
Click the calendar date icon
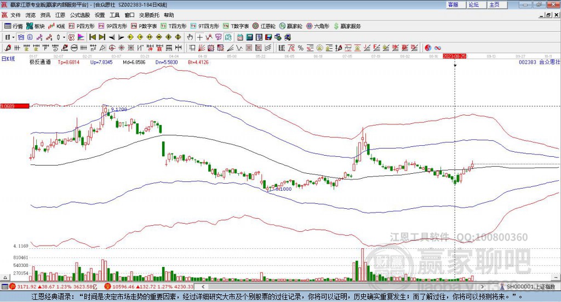pyautogui.click(x=240, y=37)
